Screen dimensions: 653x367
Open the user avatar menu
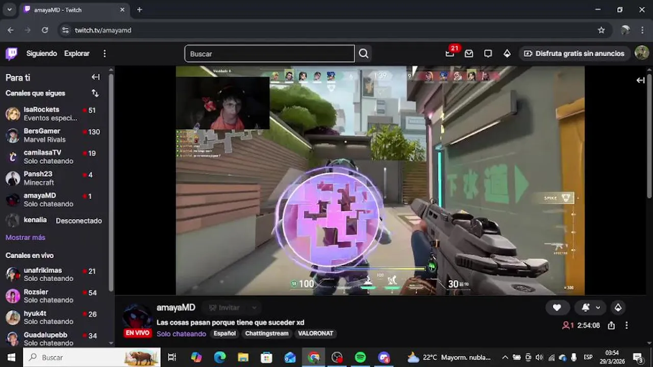pos(641,53)
